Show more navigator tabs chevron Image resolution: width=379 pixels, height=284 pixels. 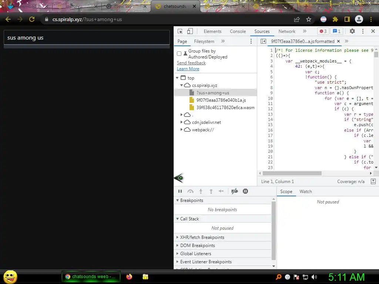point(223,41)
